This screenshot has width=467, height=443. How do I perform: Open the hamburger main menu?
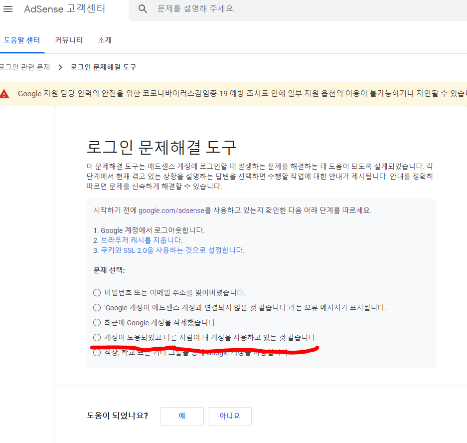[x=8, y=9]
